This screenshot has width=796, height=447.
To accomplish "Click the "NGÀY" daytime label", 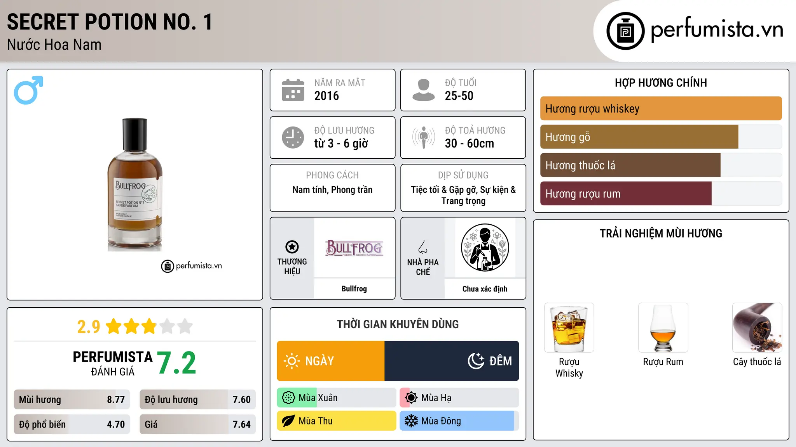I will 319,361.
